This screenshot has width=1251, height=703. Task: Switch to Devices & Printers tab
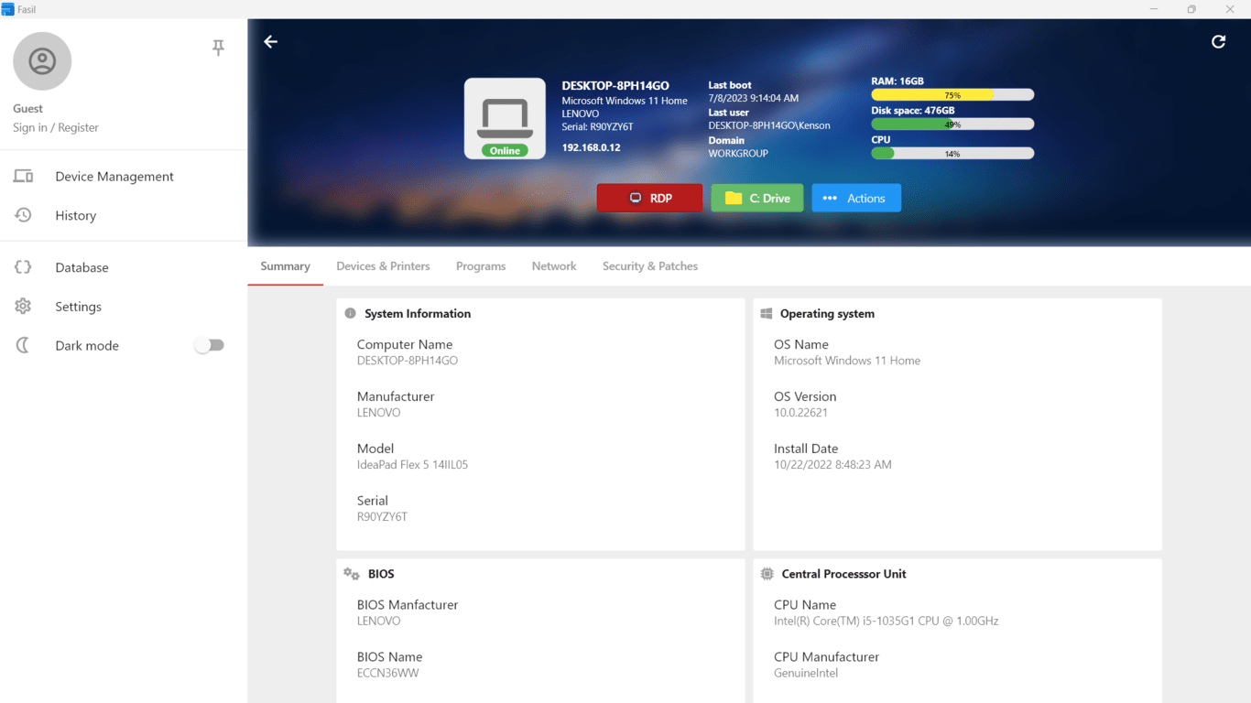(x=383, y=266)
